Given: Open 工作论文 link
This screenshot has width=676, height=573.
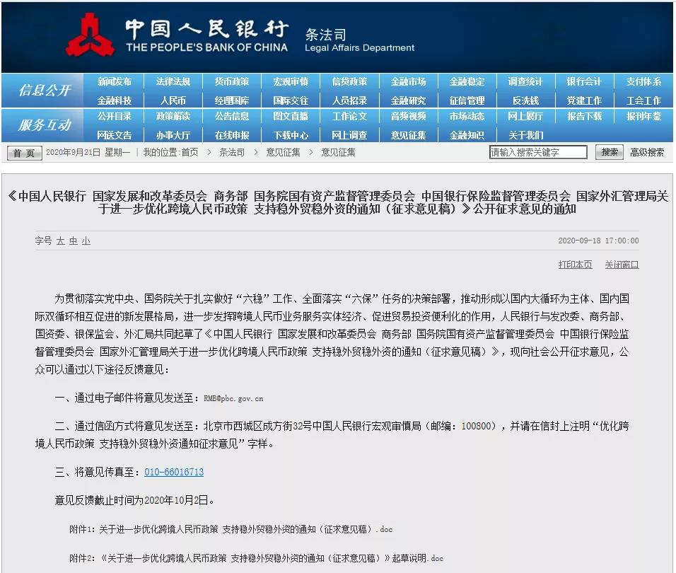Looking at the screenshot, I should click(x=349, y=117).
